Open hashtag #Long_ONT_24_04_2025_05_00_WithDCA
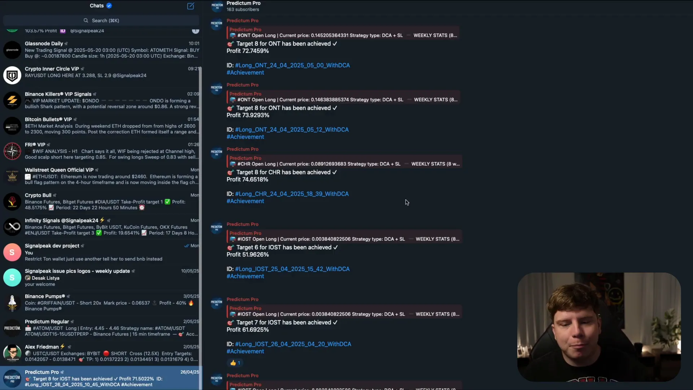The width and height of the screenshot is (693, 390). click(x=292, y=65)
